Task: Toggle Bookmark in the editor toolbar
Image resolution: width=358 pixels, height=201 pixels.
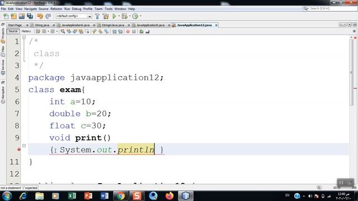Action: pos(107,31)
